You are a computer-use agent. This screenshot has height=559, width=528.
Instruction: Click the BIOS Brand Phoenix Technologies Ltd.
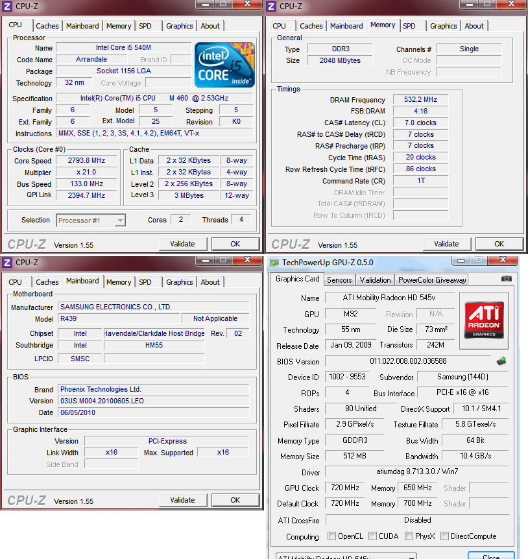pos(153,389)
